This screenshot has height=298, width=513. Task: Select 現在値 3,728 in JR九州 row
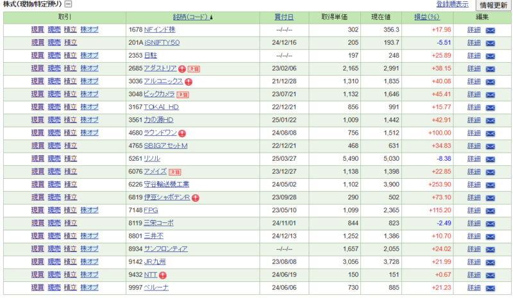[391, 261]
